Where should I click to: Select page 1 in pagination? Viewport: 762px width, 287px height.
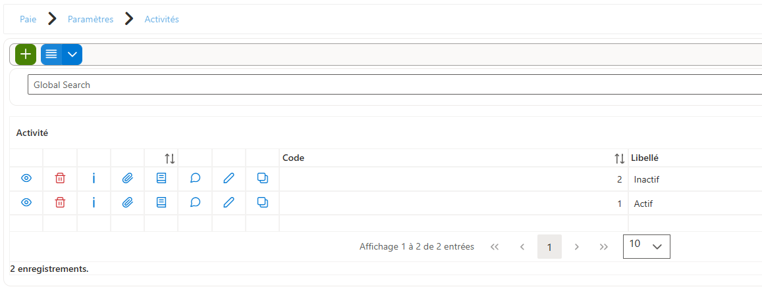549,247
